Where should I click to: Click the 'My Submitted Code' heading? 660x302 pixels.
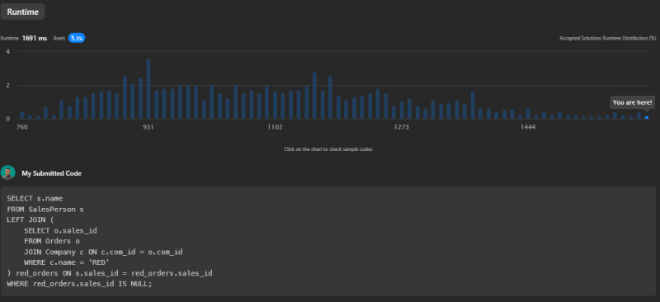51,173
